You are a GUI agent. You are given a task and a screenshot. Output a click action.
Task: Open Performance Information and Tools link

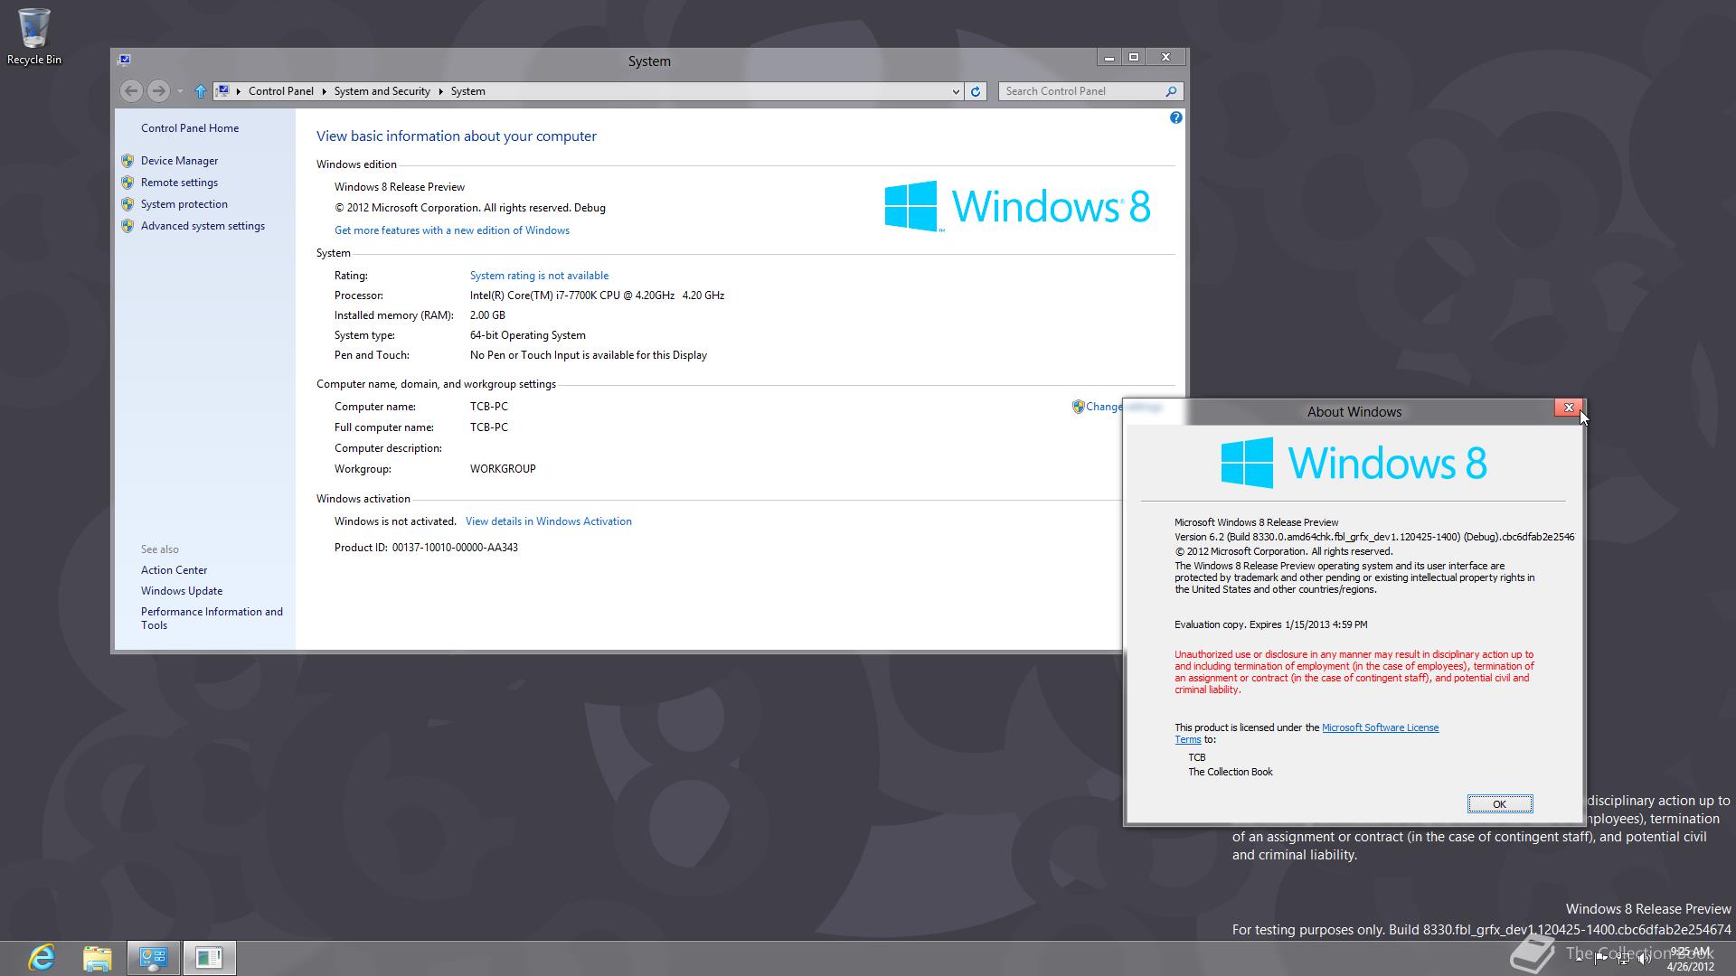click(x=212, y=618)
